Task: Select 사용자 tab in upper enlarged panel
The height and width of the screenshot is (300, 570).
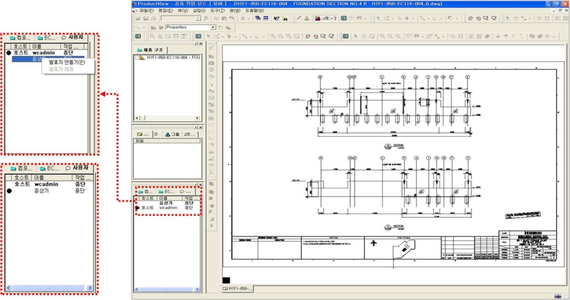Action: pos(72,37)
